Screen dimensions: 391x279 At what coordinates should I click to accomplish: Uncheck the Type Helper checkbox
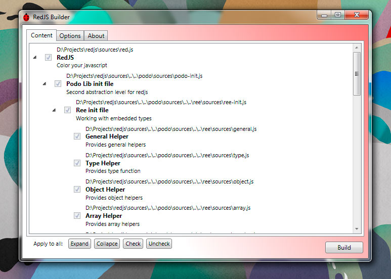point(77,163)
